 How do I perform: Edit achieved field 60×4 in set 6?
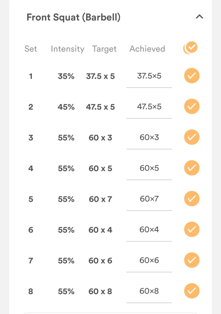click(x=149, y=230)
